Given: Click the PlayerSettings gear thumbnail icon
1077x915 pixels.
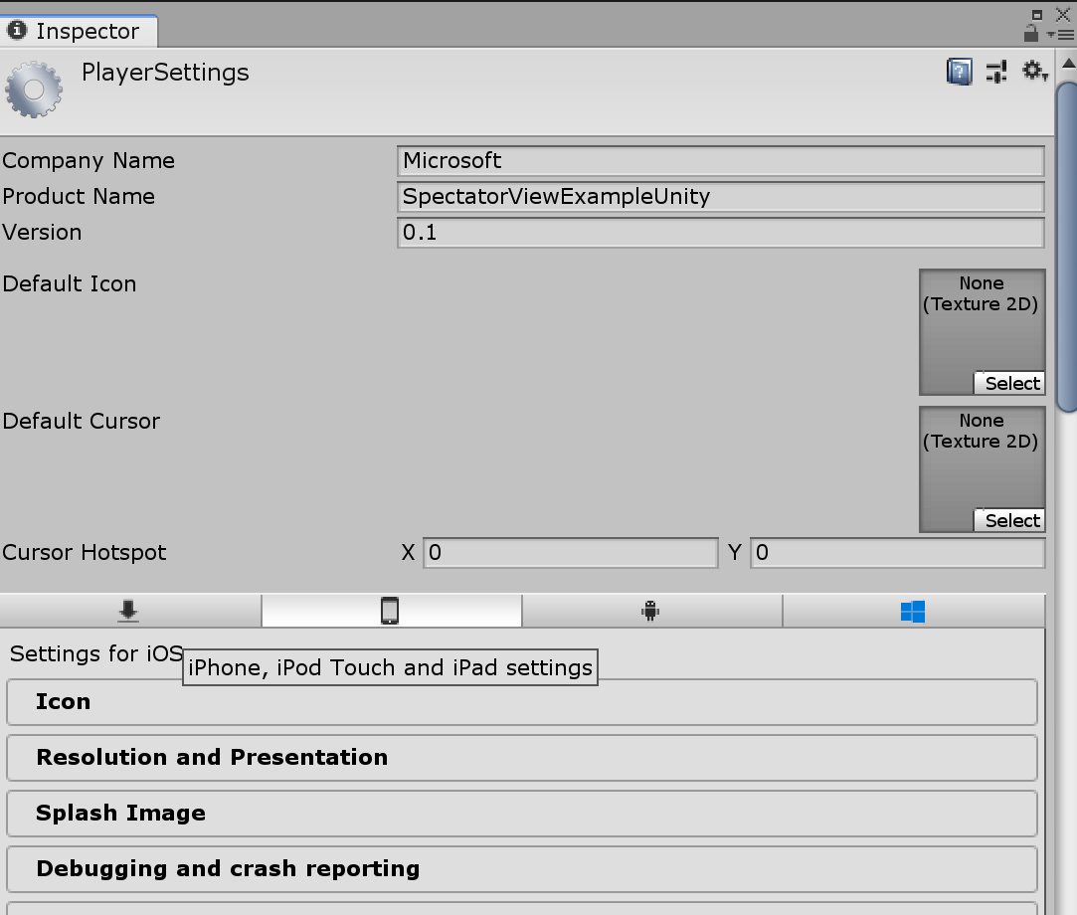Looking at the screenshot, I should [34, 89].
